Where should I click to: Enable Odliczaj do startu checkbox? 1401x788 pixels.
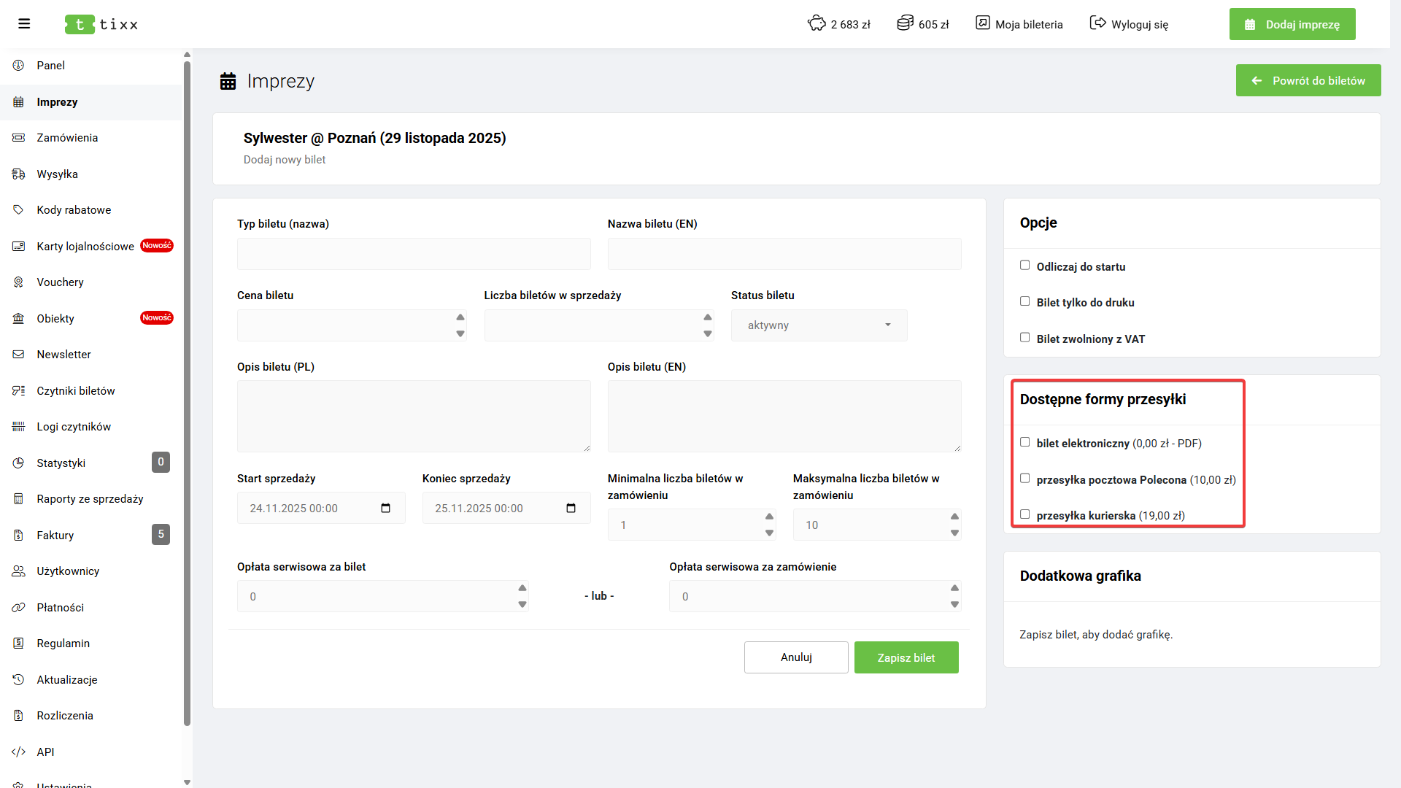[x=1025, y=266]
